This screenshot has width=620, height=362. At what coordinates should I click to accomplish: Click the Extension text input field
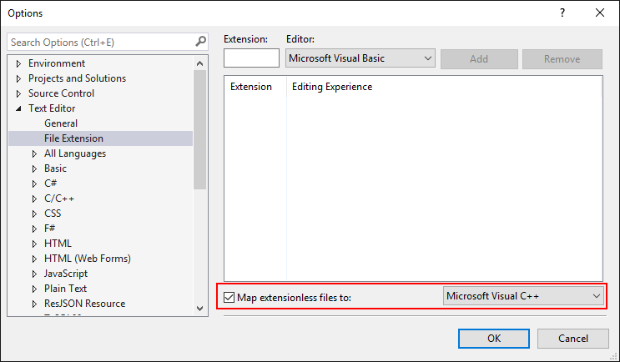(x=251, y=58)
